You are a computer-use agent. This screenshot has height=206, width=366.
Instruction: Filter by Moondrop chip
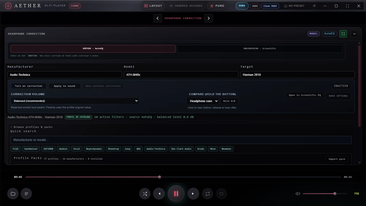[113, 149]
